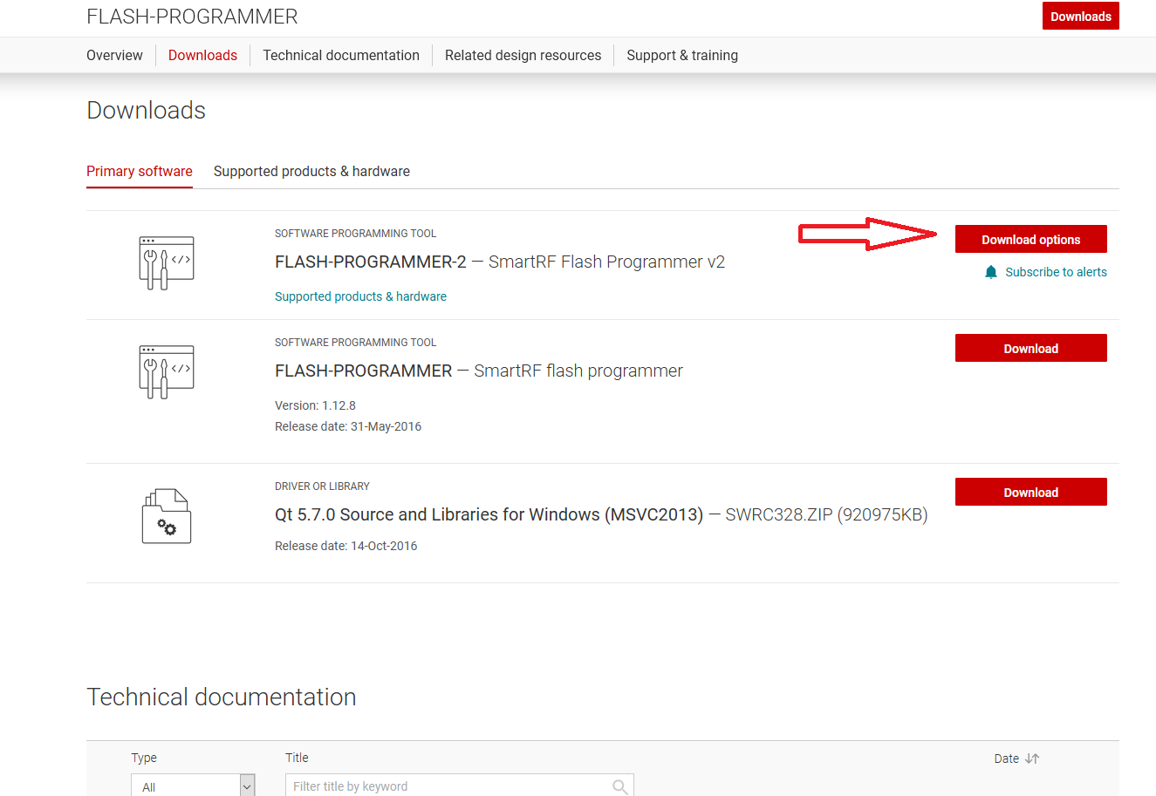Download FLASH-PROGRAMMER SmartRF flash programmer
The width and height of the screenshot is (1156, 796).
coord(1031,348)
